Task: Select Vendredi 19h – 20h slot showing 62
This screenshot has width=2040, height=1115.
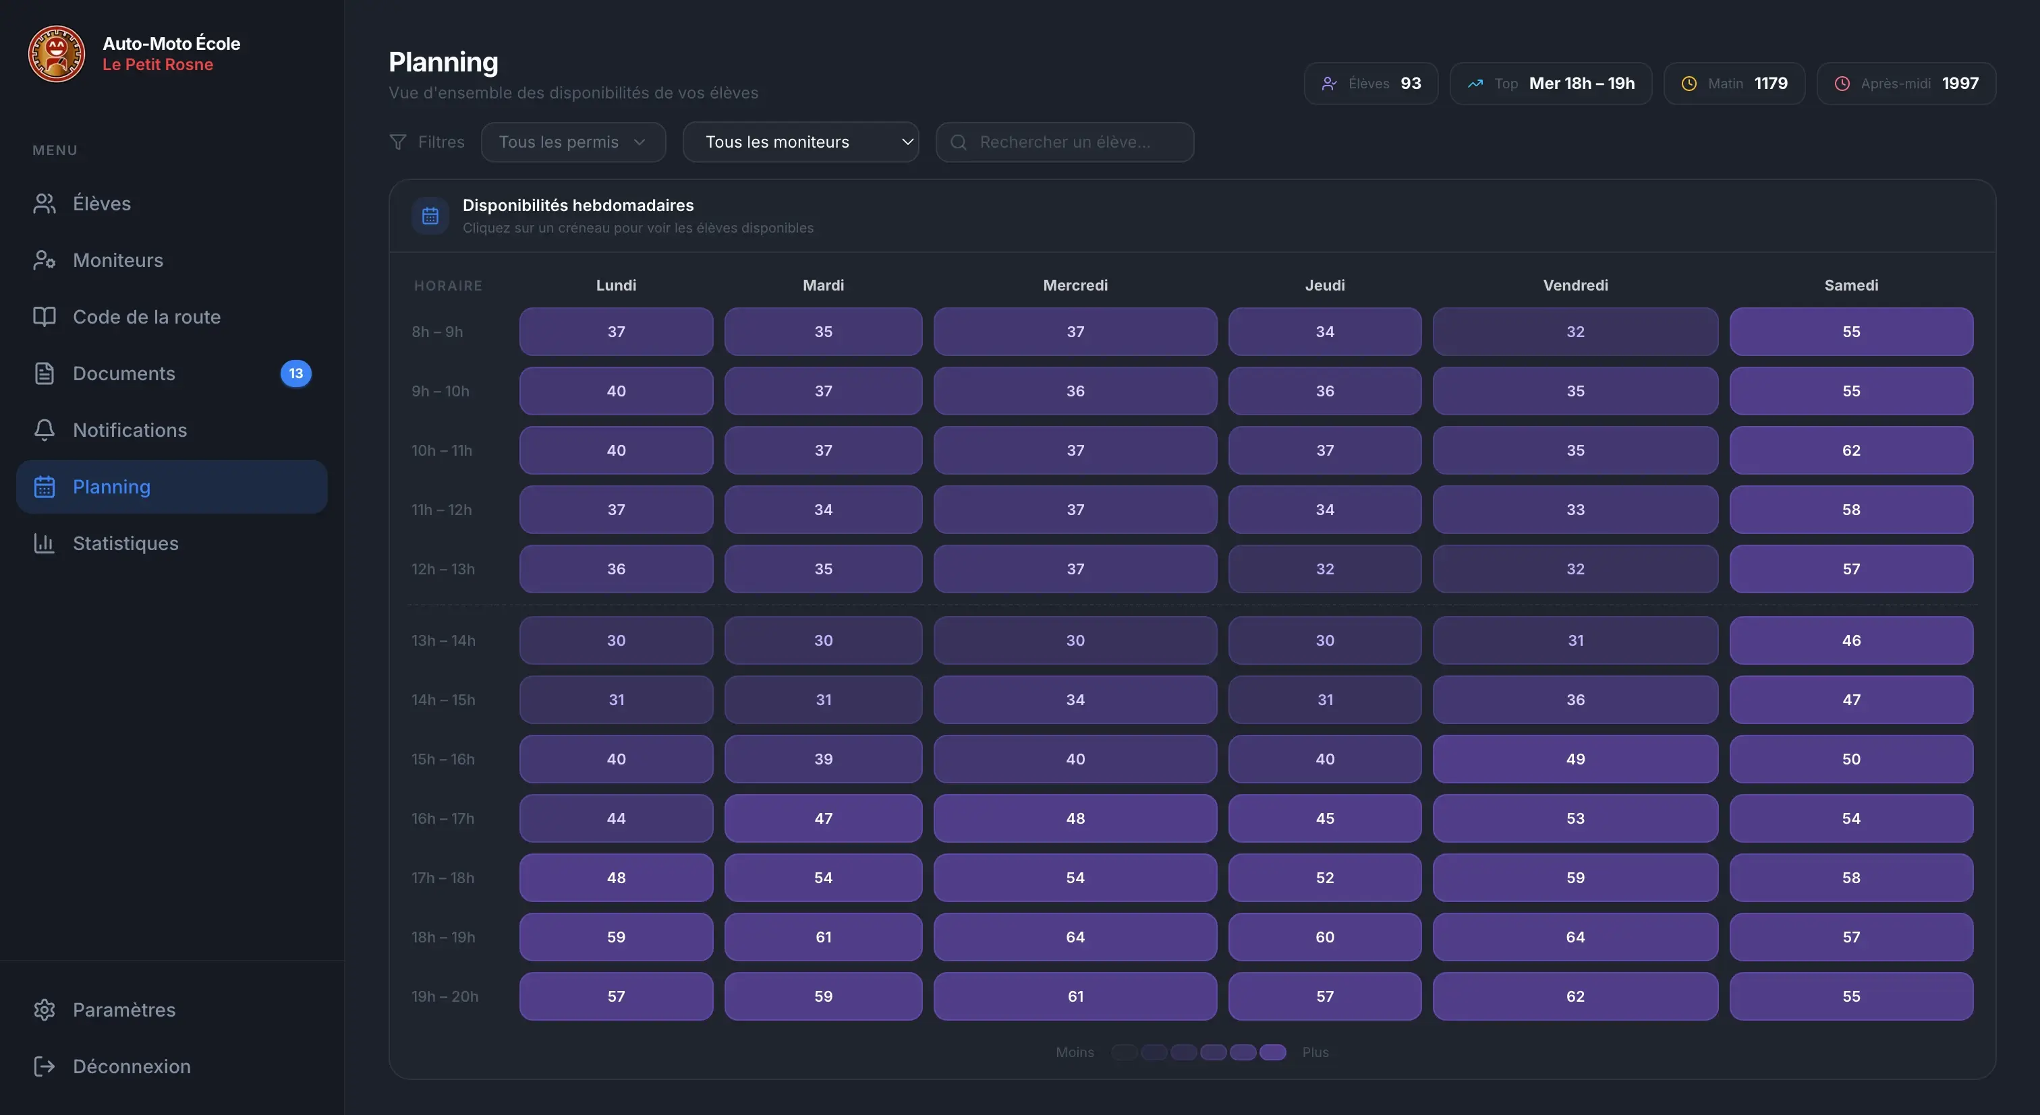Action: 1575,996
